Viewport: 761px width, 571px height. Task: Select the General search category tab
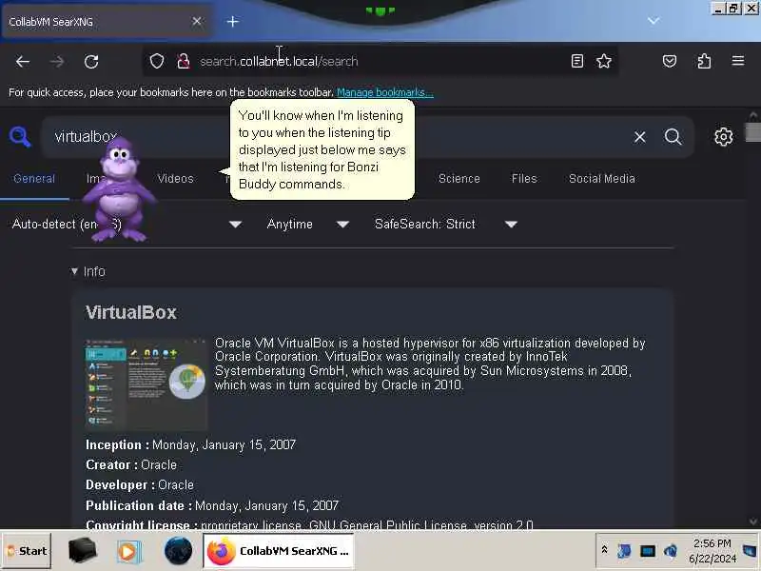[x=34, y=179]
